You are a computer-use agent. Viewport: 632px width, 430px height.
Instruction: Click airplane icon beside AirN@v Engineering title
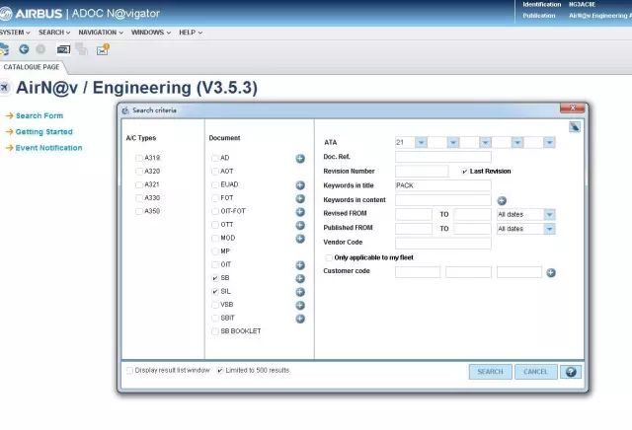tap(4, 88)
